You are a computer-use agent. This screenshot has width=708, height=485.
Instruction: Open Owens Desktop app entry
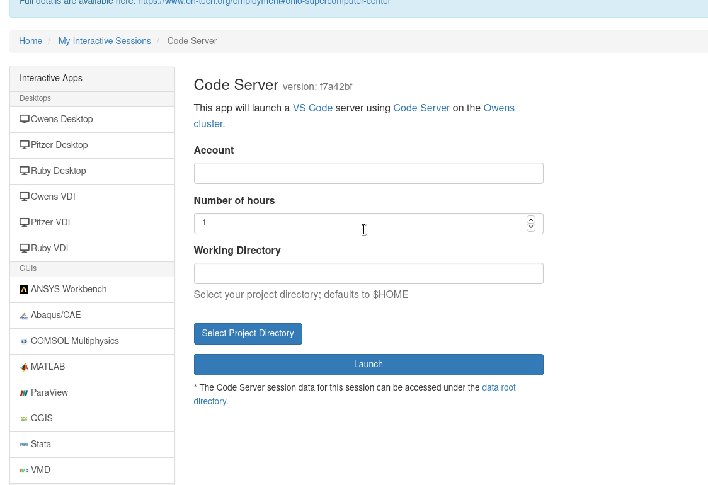coord(92,120)
